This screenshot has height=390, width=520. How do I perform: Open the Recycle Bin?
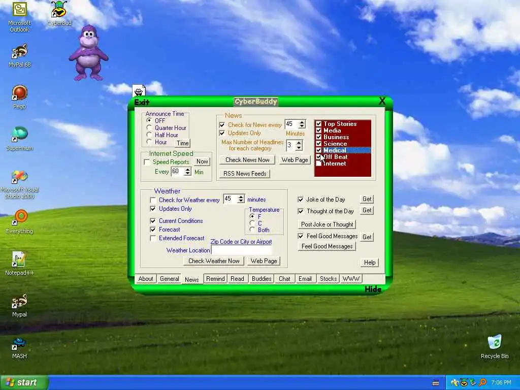pyautogui.click(x=495, y=346)
